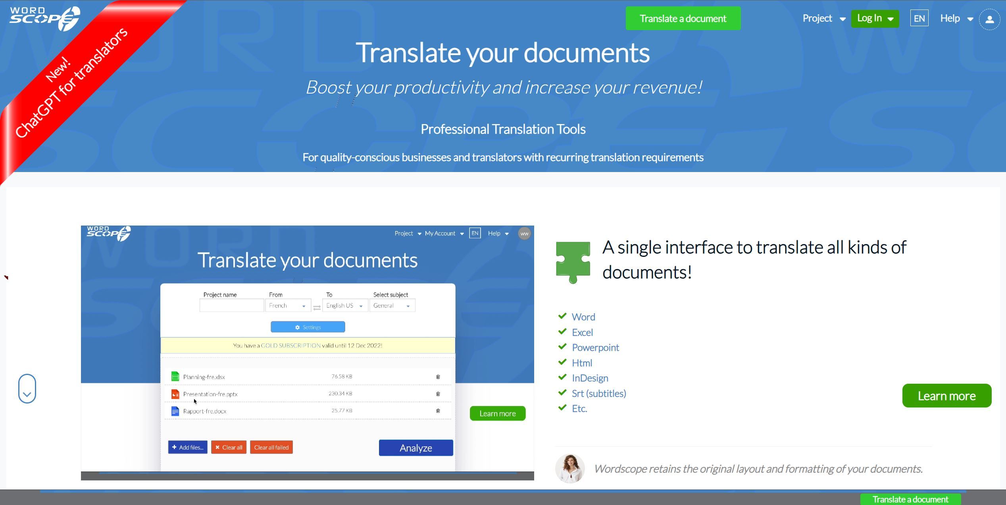Click the ww avatar circle in preview
The width and height of the screenshot is (1006, 505).
pos(524,233)
